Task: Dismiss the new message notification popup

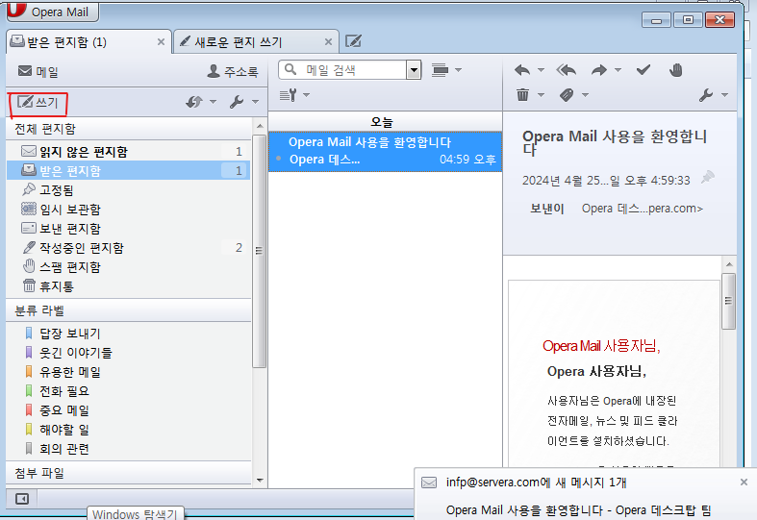Action: [744, 482]
